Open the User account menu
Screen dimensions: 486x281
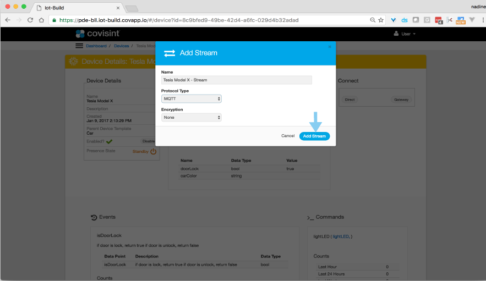tap(405, 34)
